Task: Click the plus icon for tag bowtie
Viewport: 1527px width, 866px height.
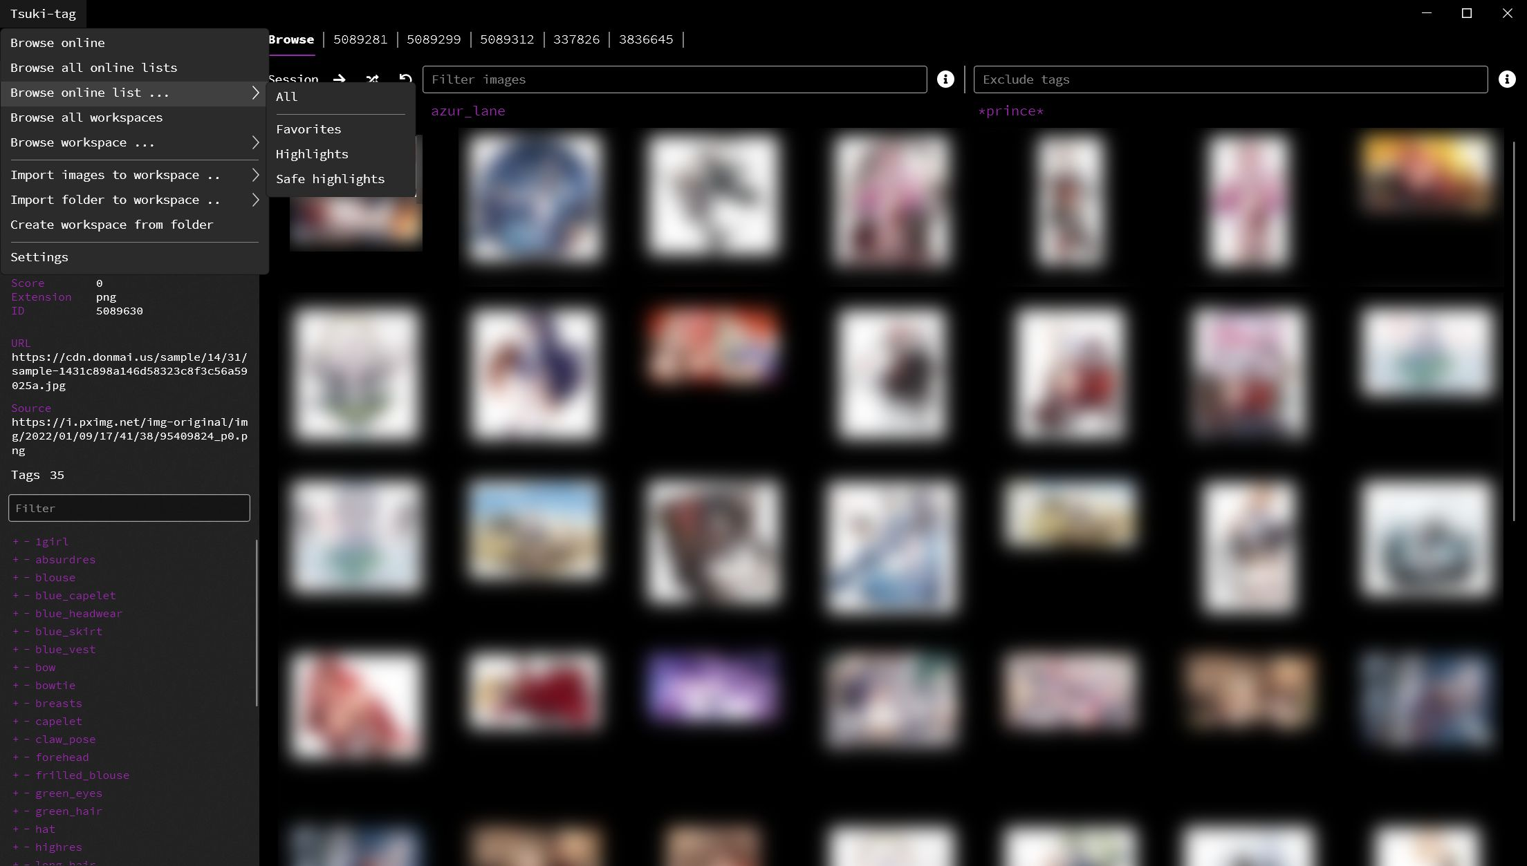Action: [x=15, y=686]
